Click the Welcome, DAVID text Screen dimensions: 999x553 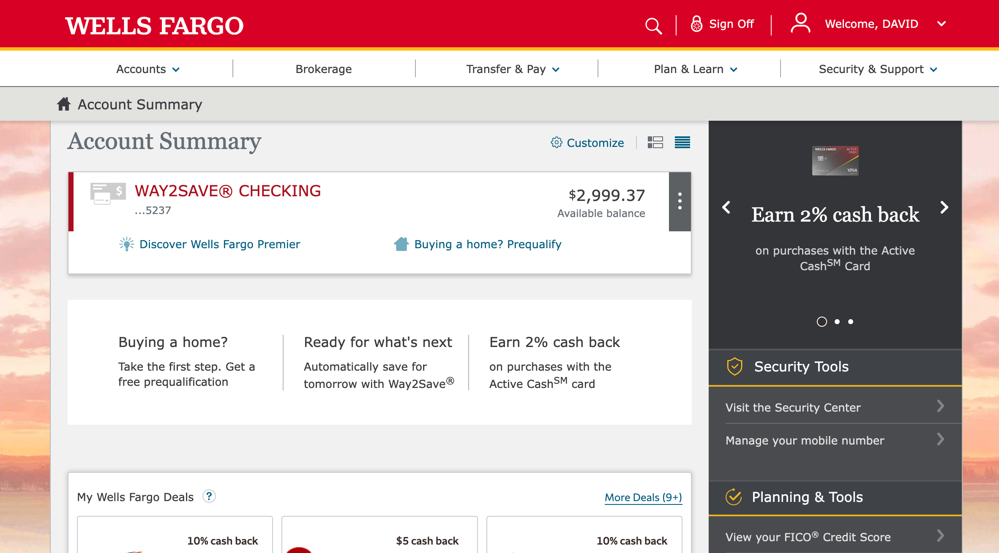tap(871, 24)
